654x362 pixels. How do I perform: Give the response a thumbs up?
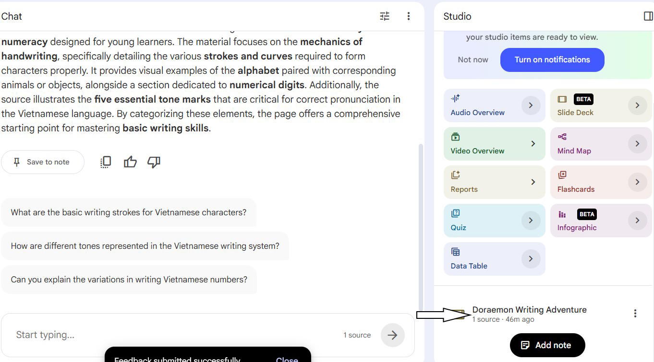[x=130, y=162]
